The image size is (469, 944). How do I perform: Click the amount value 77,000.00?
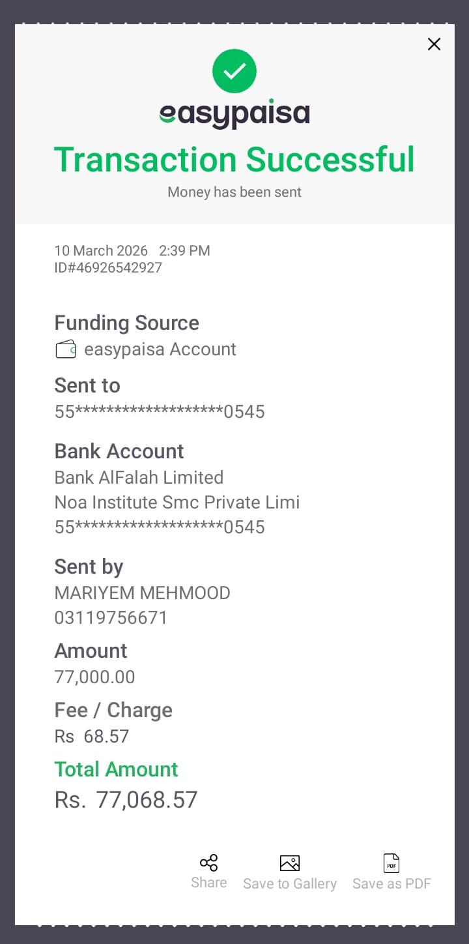point(95,677)
